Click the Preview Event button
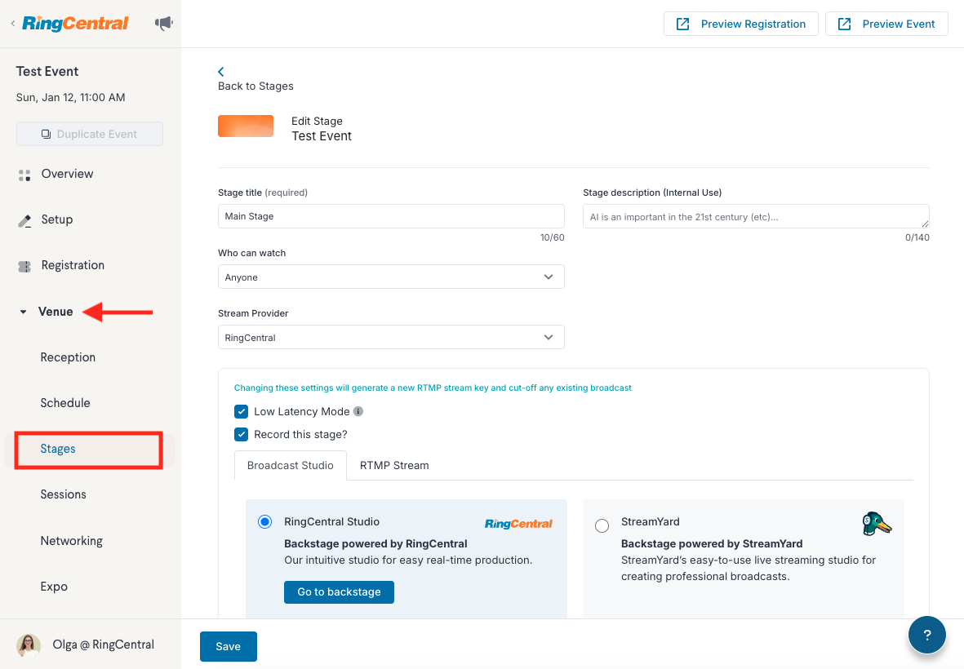 (x=886, y=24)
